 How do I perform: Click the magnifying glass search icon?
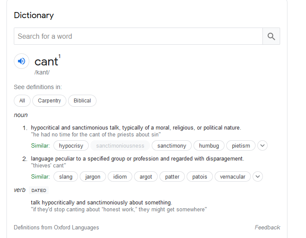(x=271, y=37)
